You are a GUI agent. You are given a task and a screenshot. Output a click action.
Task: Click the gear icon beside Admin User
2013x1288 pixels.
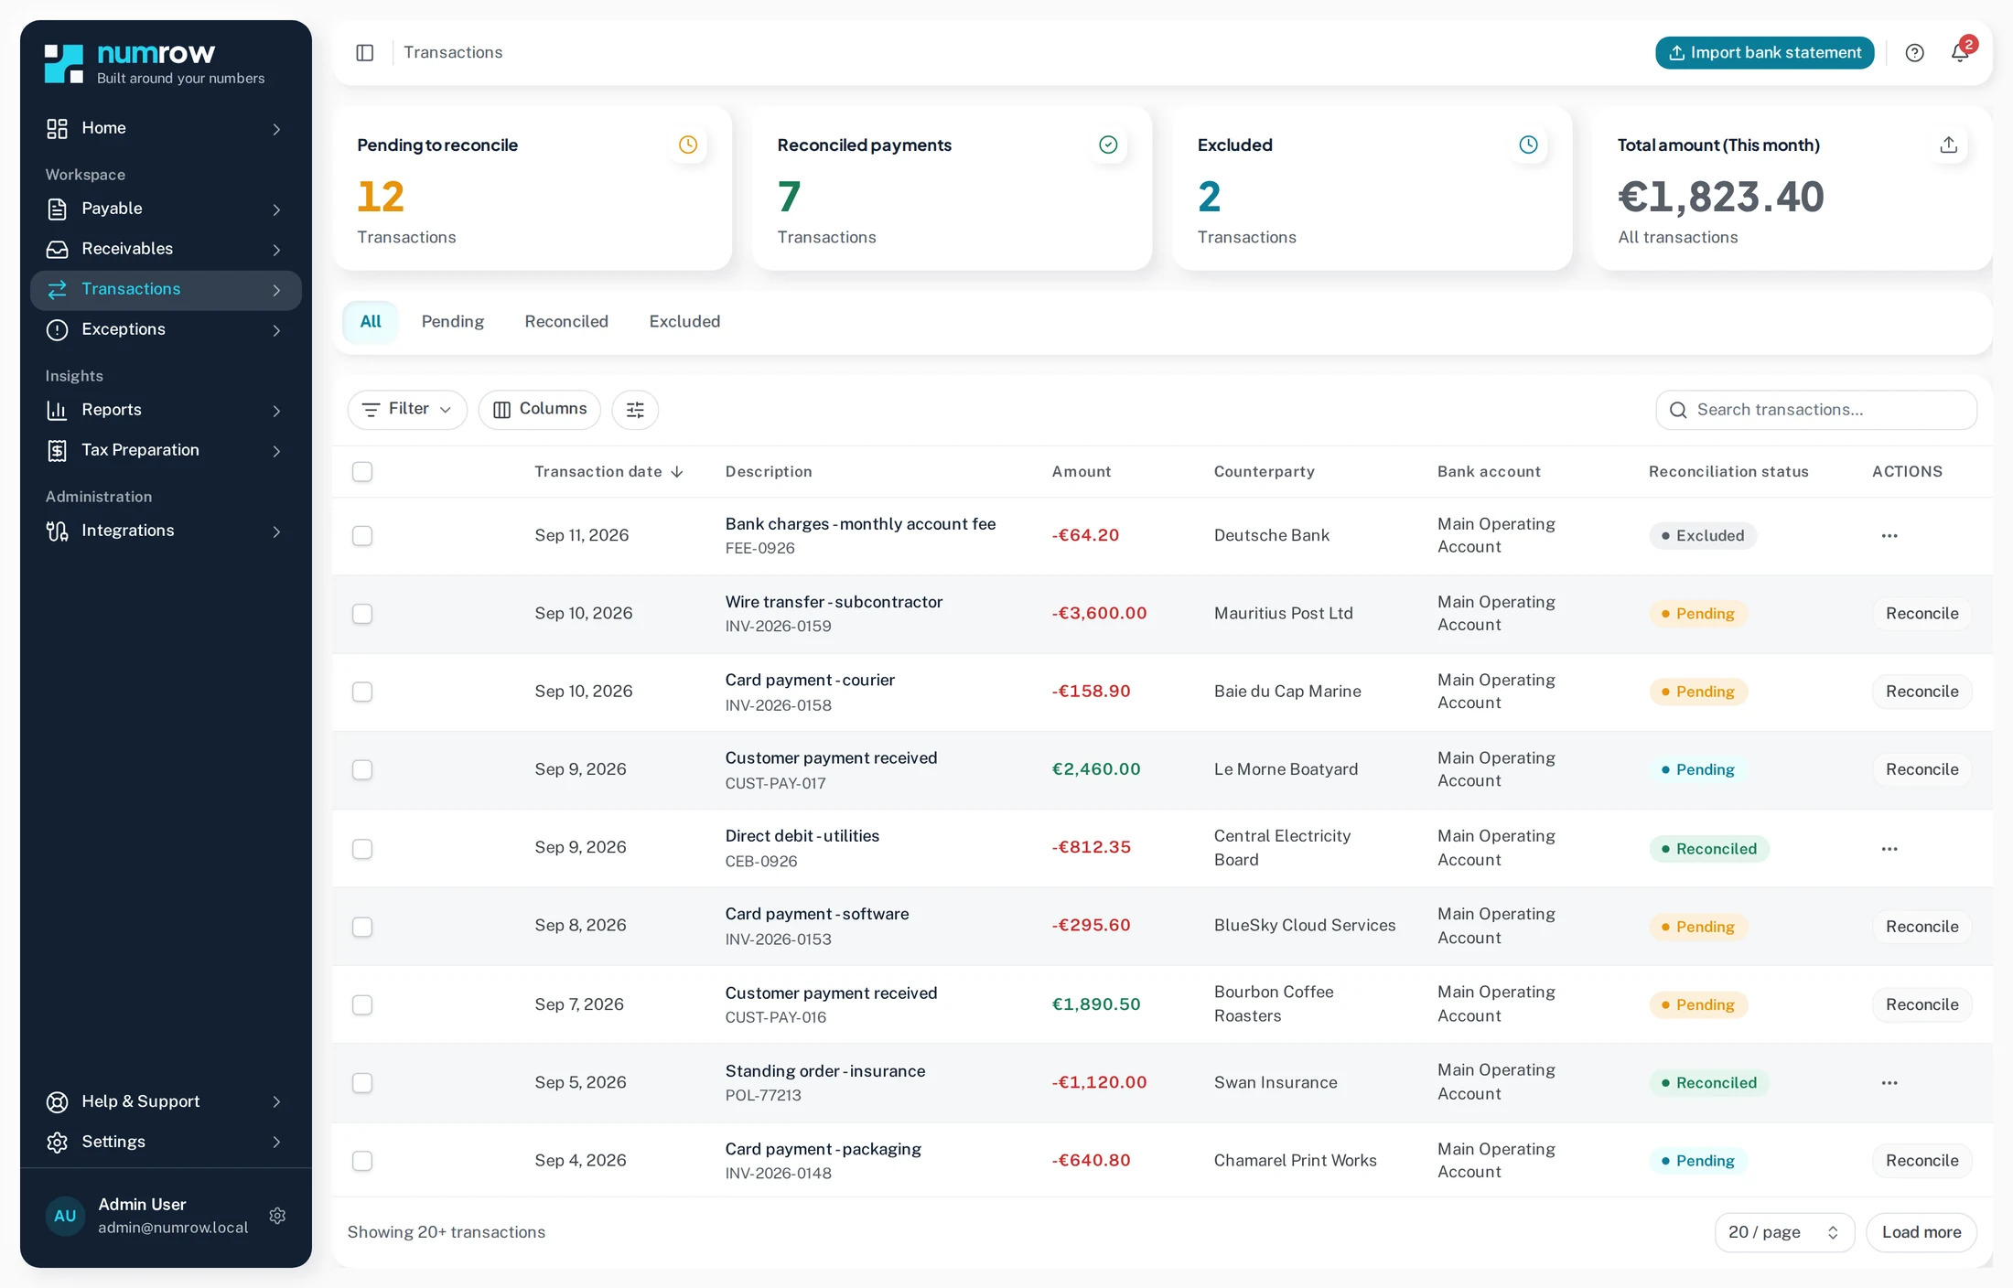(277, 1216)
